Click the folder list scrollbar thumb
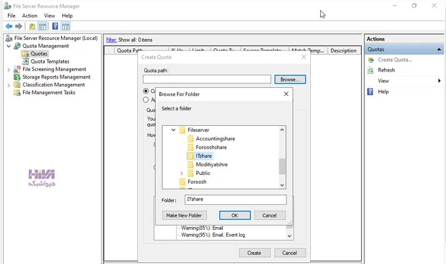The image size is (446, 264). click(282, 166)
